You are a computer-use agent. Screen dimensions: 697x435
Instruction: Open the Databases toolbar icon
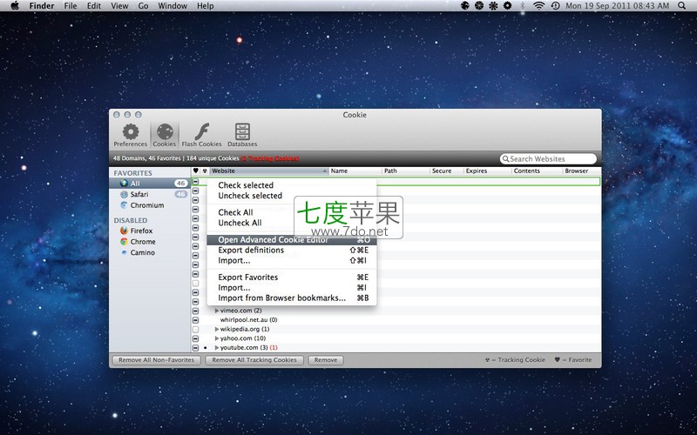click(x=242, y=133)
